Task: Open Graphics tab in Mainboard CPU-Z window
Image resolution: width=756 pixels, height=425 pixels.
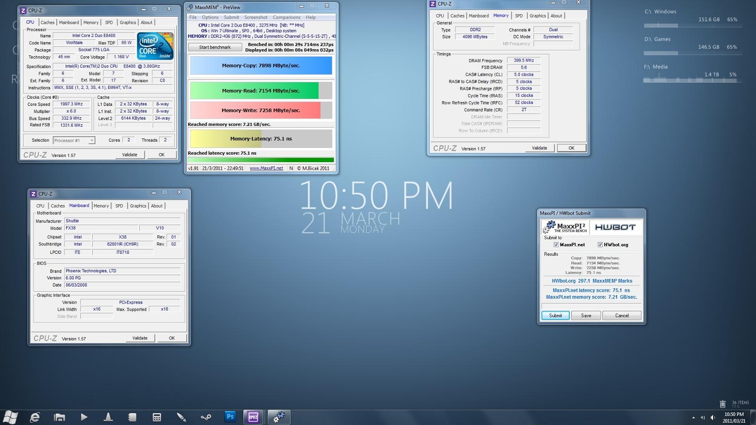Action: coord(138,206)
